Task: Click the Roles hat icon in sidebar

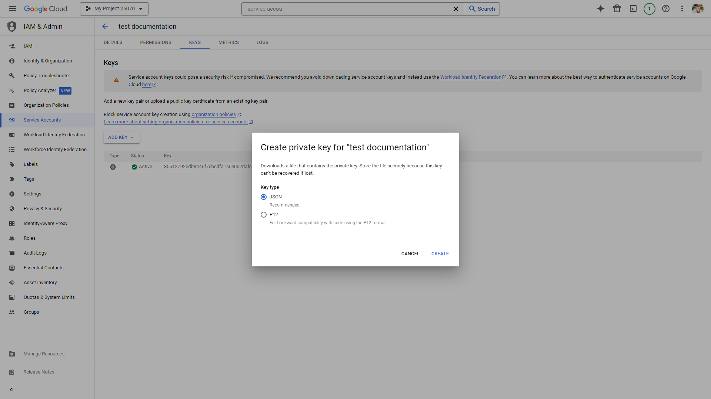Action: [12, 238]
